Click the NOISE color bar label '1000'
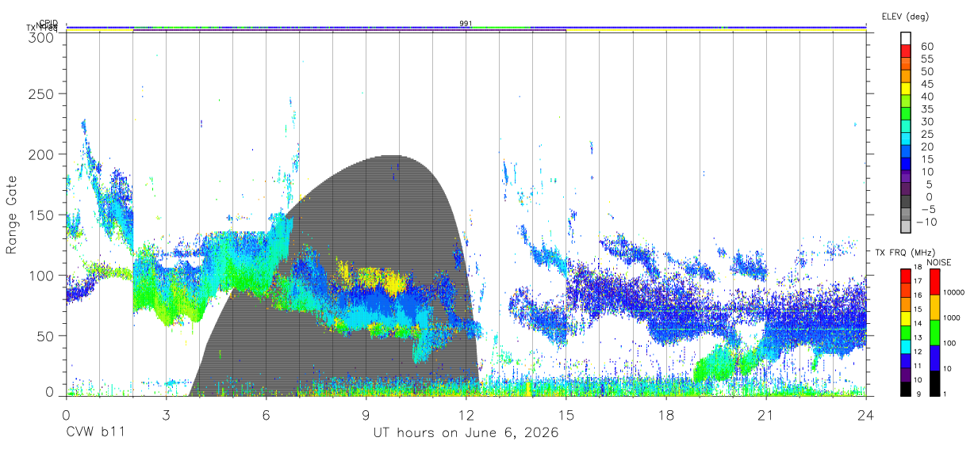 (x=950, y=318)
